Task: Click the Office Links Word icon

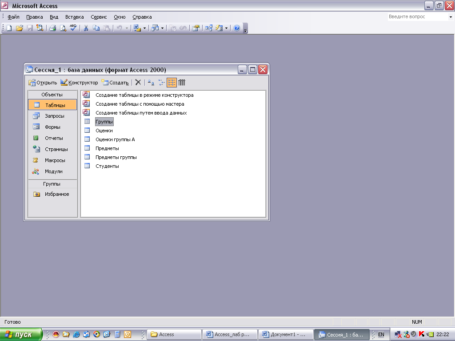Action: (137, 28)
